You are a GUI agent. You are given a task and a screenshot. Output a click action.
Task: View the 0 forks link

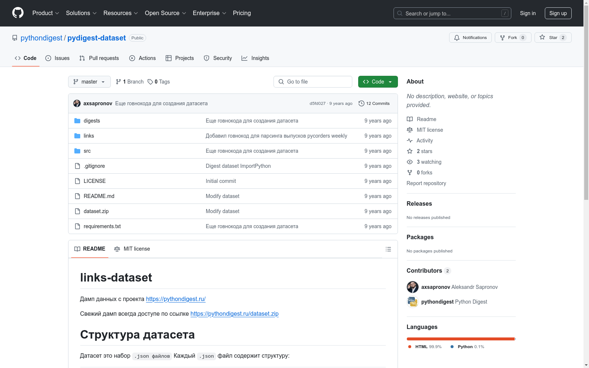click(420, 173)
